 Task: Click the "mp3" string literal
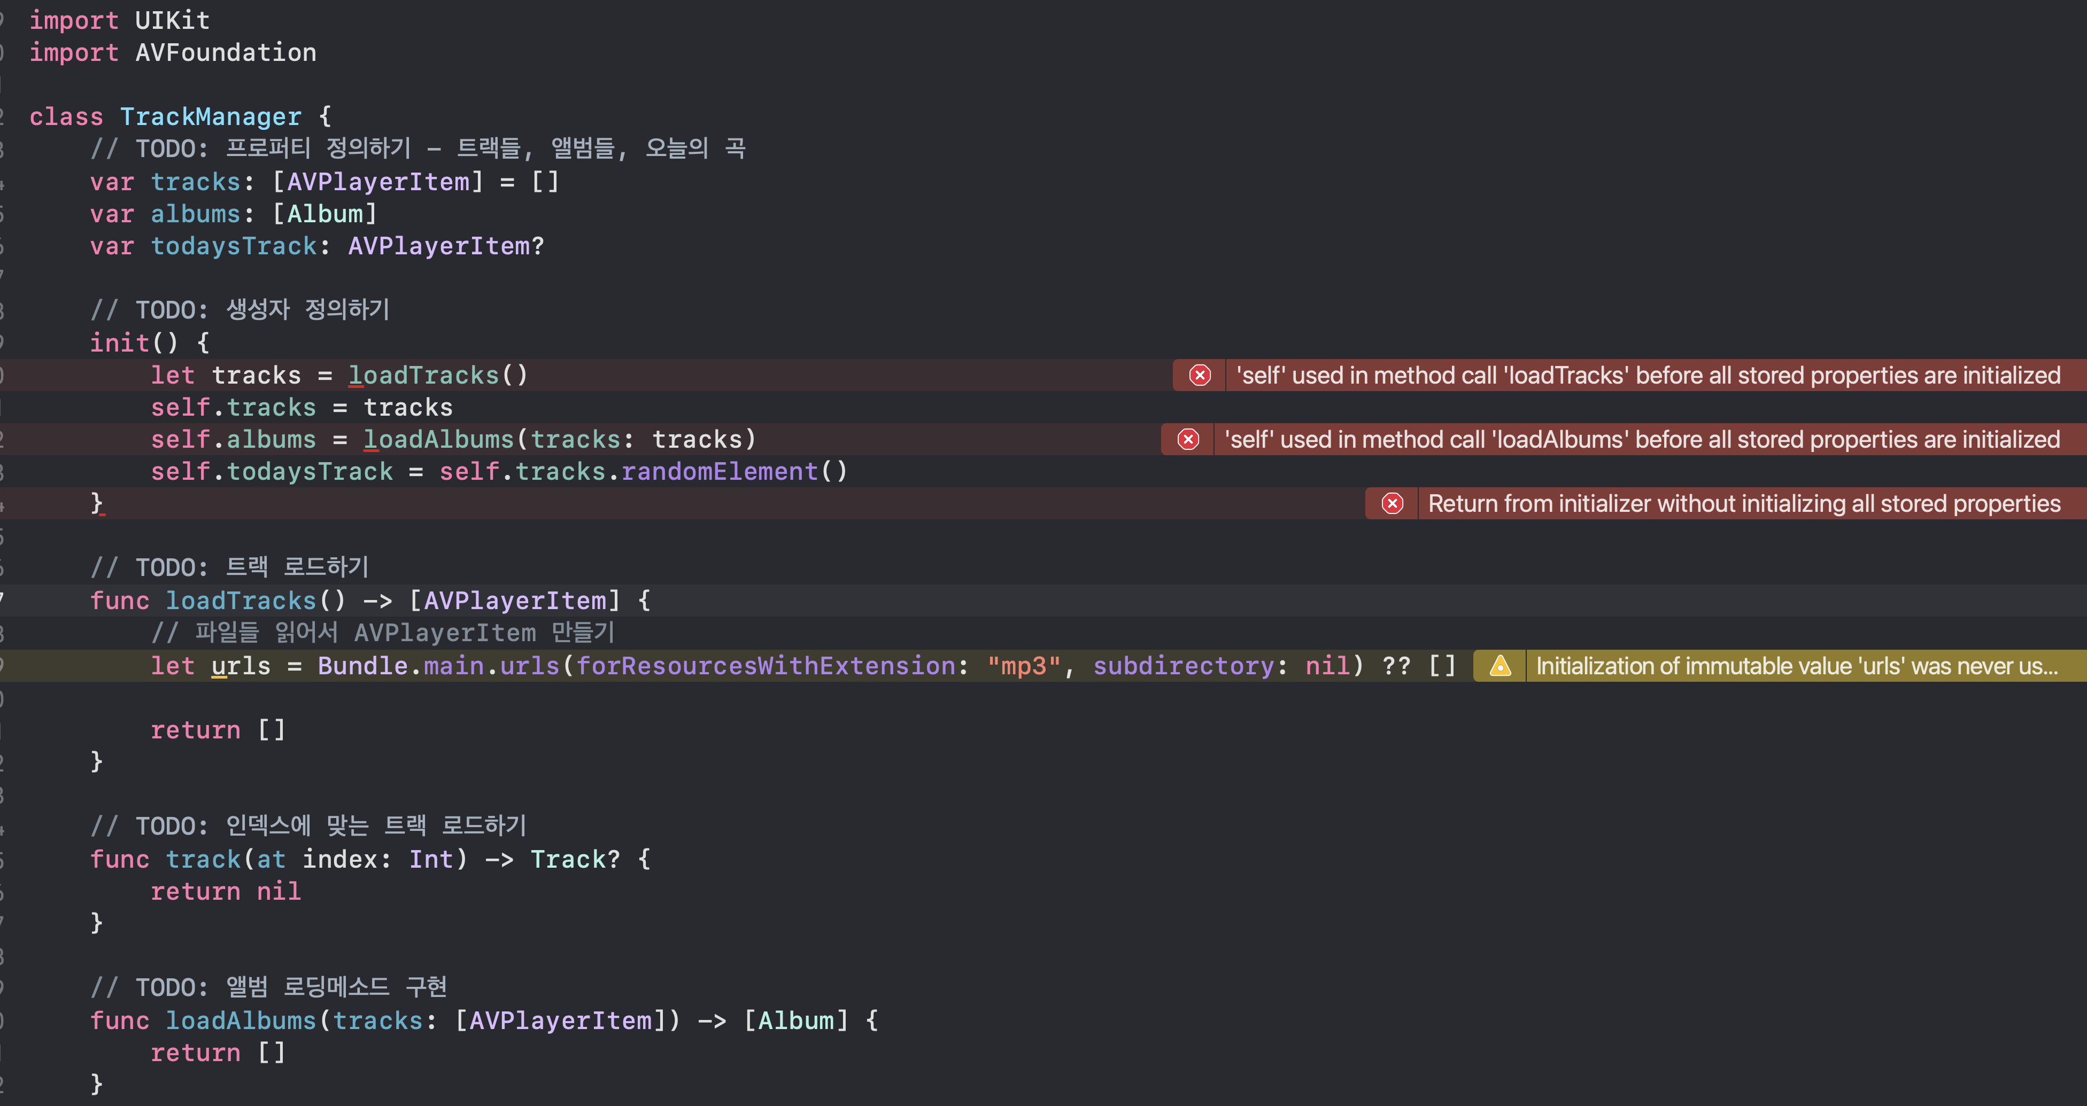(1024, 666)
